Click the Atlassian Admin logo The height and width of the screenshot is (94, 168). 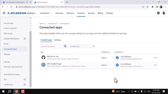(21, 13)
